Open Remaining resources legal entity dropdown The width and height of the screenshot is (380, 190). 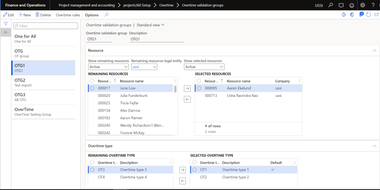(x=144, y=67)
